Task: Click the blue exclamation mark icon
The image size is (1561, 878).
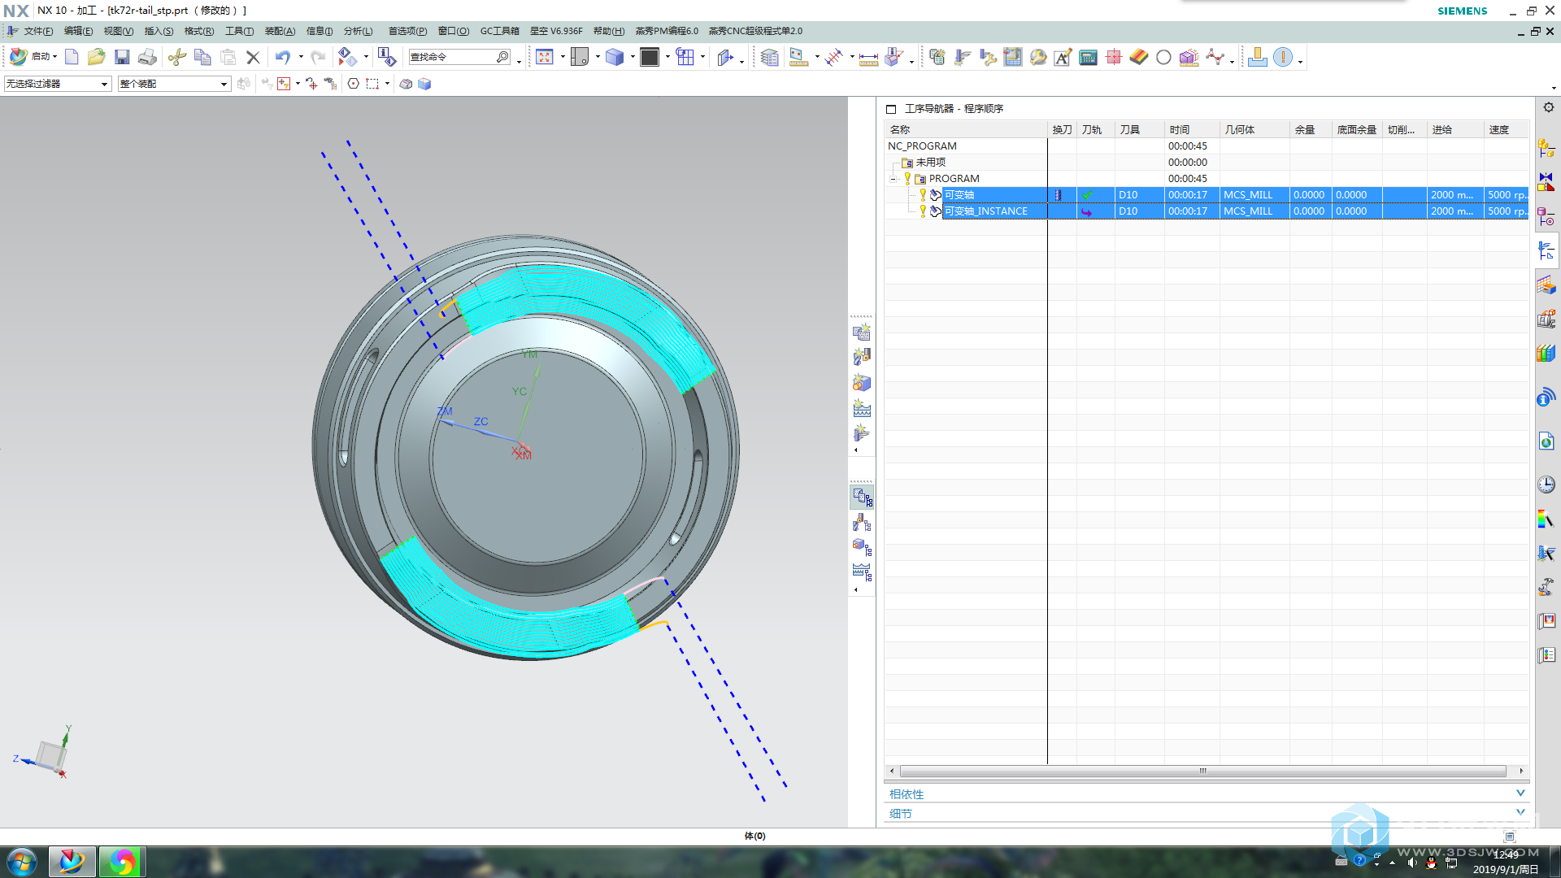Action: 1283,57
